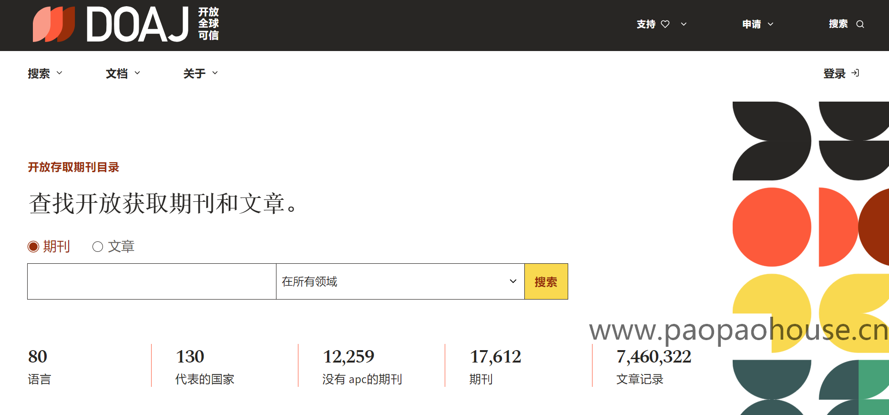The height and width of the screenshot is (415, 889).
Task: Click the 17,612 期刊 statistic
Action: [495, 367]
